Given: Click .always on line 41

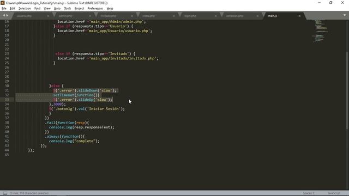Looking at the screenshot, I should 52,137.
